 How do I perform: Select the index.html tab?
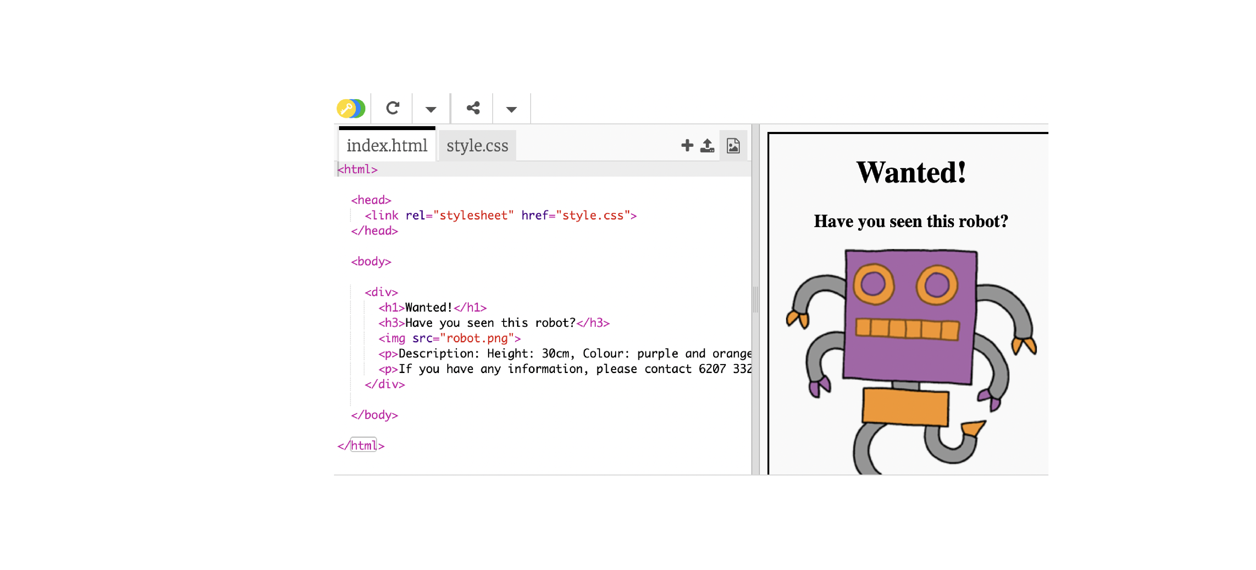point(387,145)
